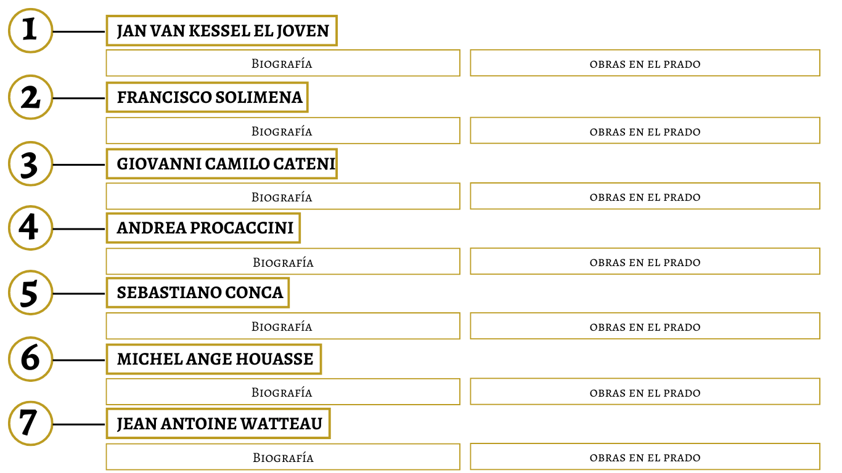Viewport: 842px width, 473px height.
Task: View Obras en el Prado for Sebastiano Conca
Action: click(x=645, y=326)
